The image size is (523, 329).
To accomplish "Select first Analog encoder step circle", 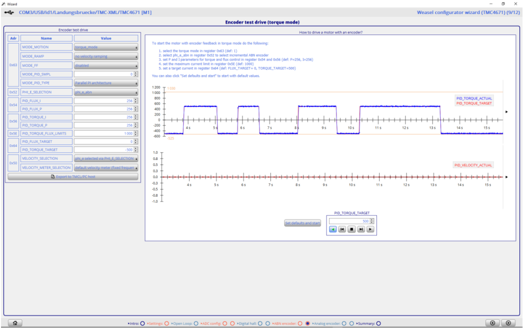I will (x=344, y=323).
